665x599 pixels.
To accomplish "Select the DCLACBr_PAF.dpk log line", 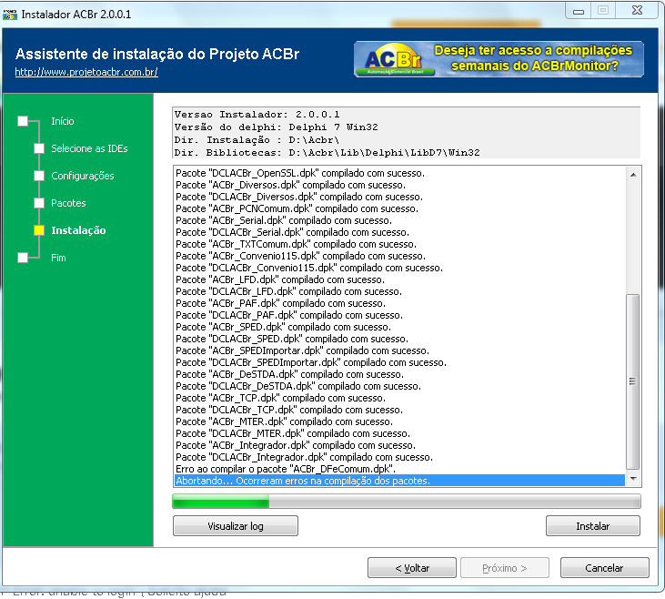I will [399, 315].
